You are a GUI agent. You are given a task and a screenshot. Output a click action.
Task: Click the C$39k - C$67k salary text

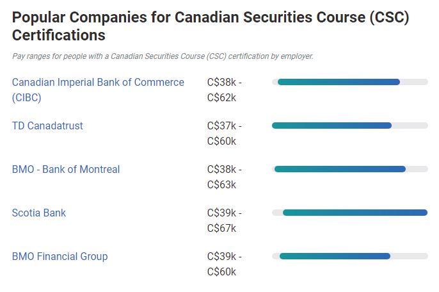224,220
